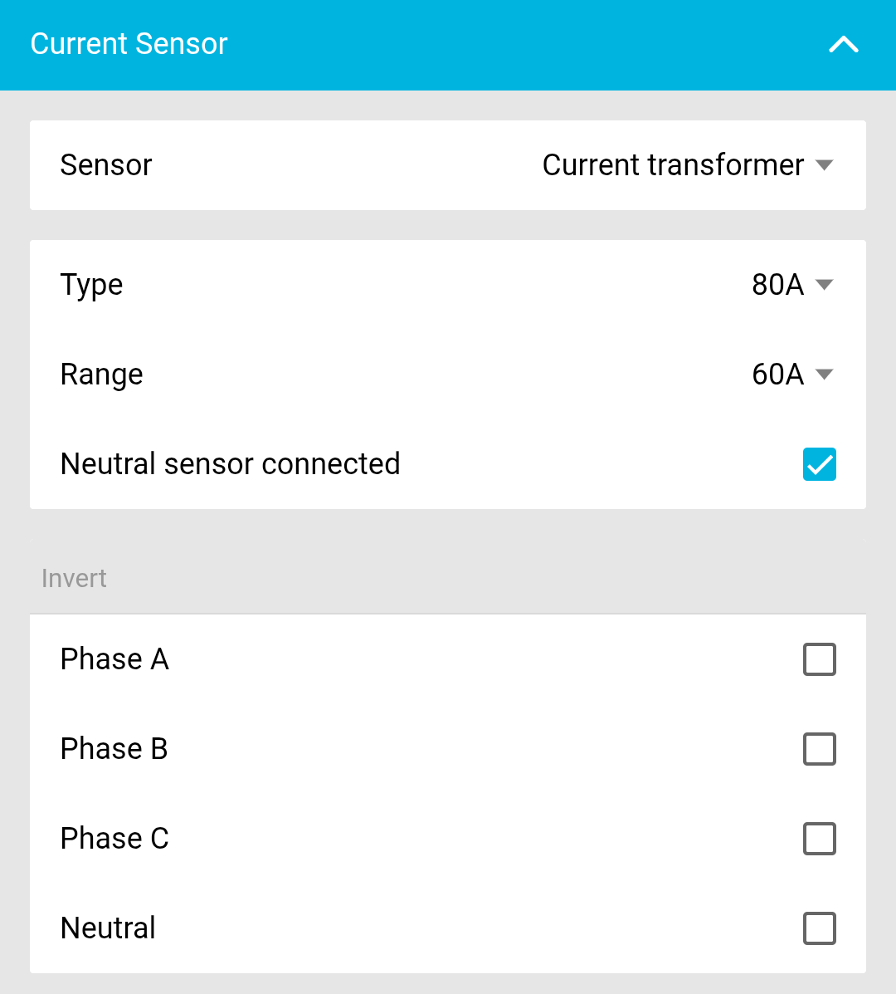Click the 60A range value
Screen dimensions: 896x994
coord(777,375)
